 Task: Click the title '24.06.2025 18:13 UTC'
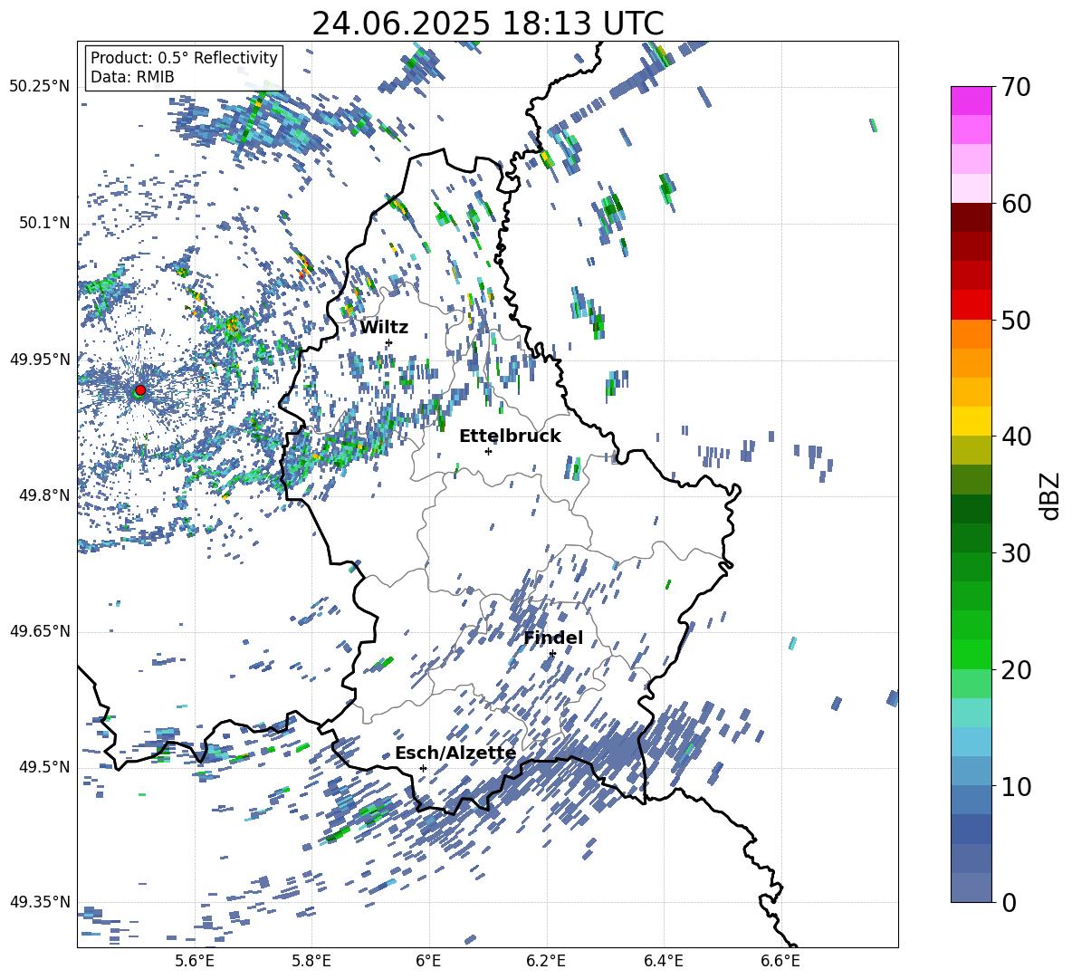488,24
